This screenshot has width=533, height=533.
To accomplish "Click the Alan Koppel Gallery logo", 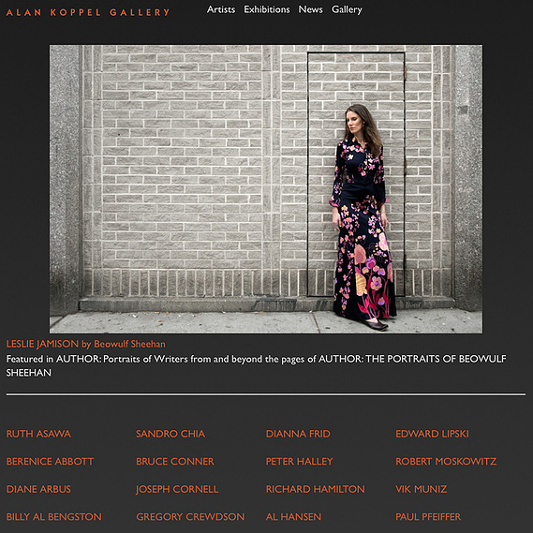I will click(x=88, y=12).
